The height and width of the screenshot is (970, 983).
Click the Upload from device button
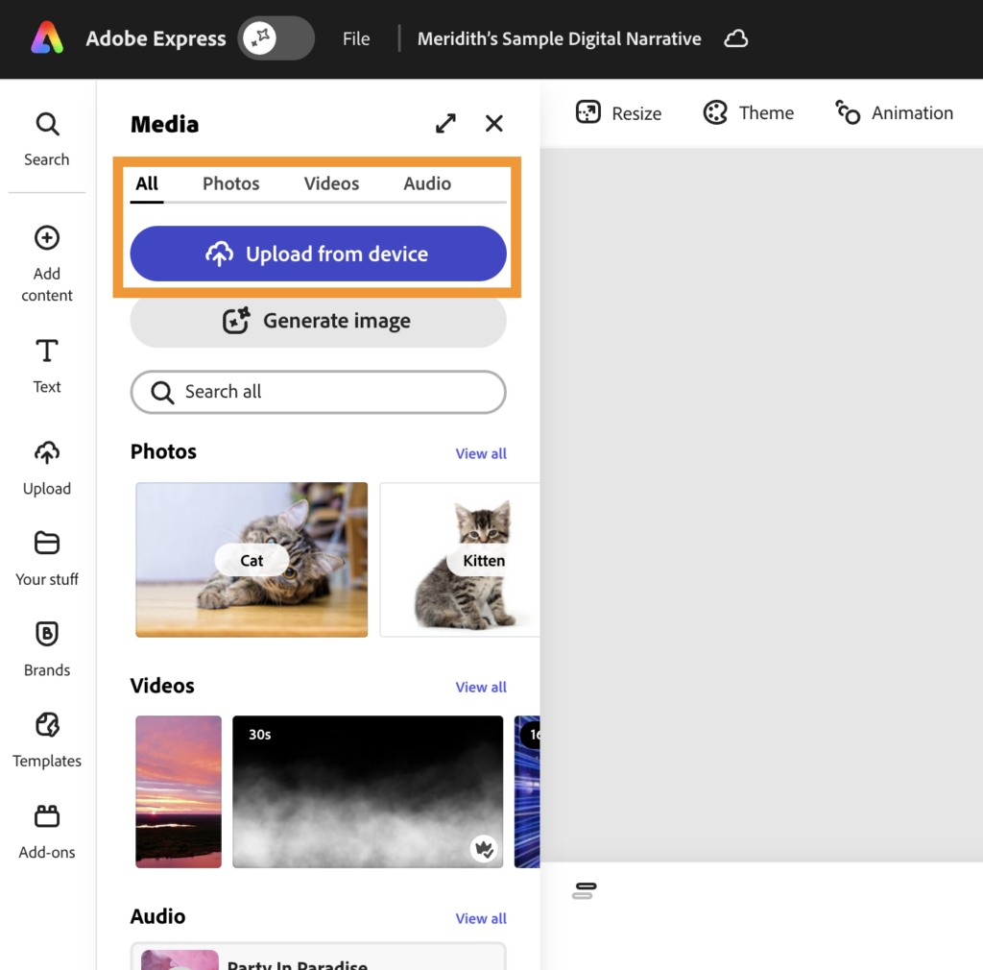click(318, 255)
